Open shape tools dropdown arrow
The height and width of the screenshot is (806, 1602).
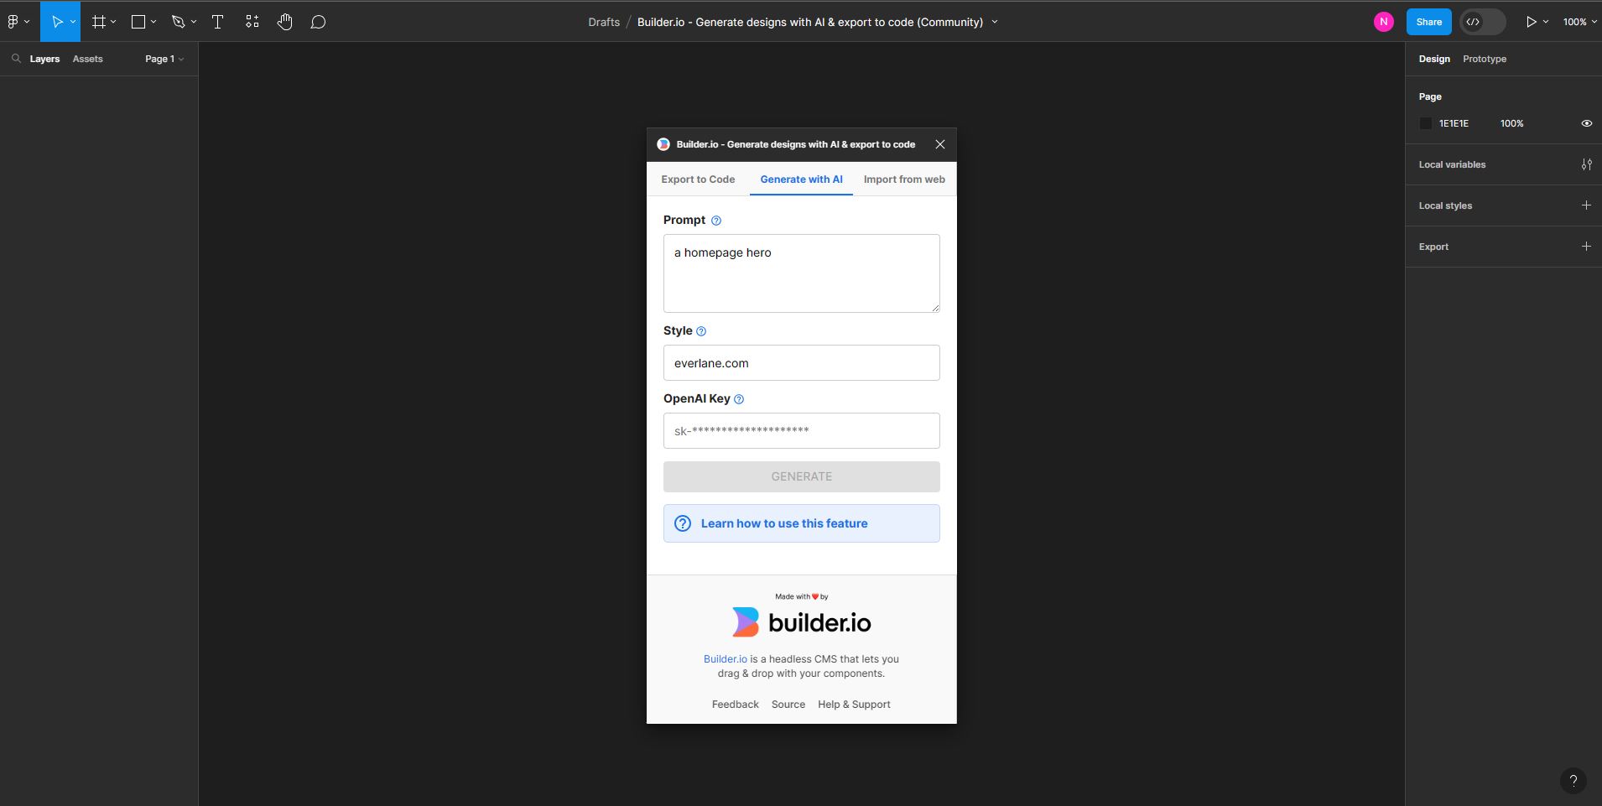tap(153, 22)
